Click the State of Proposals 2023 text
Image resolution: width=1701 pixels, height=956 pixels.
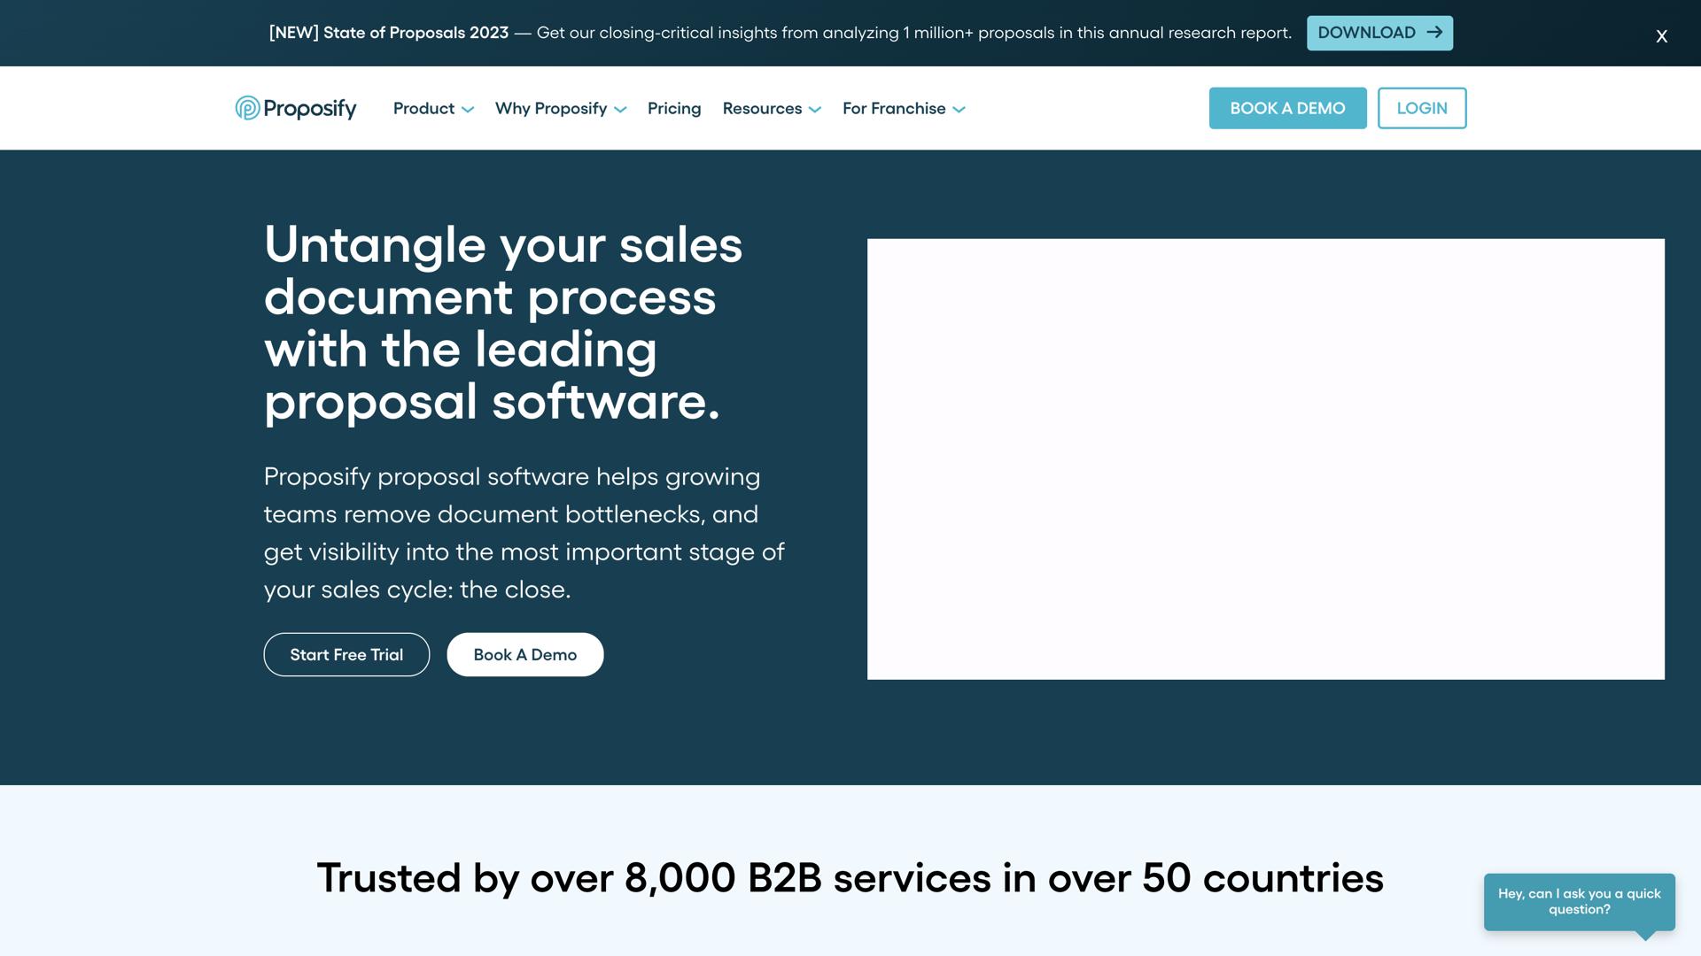coord(416,33)
